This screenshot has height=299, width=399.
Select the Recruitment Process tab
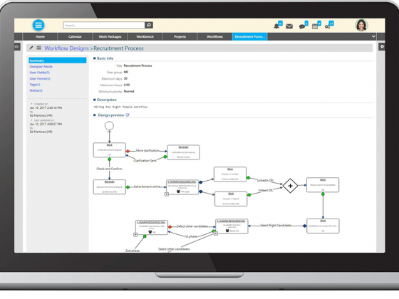[249, 36]
